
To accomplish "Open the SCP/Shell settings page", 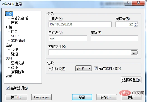I will click(x=18, y=41).
